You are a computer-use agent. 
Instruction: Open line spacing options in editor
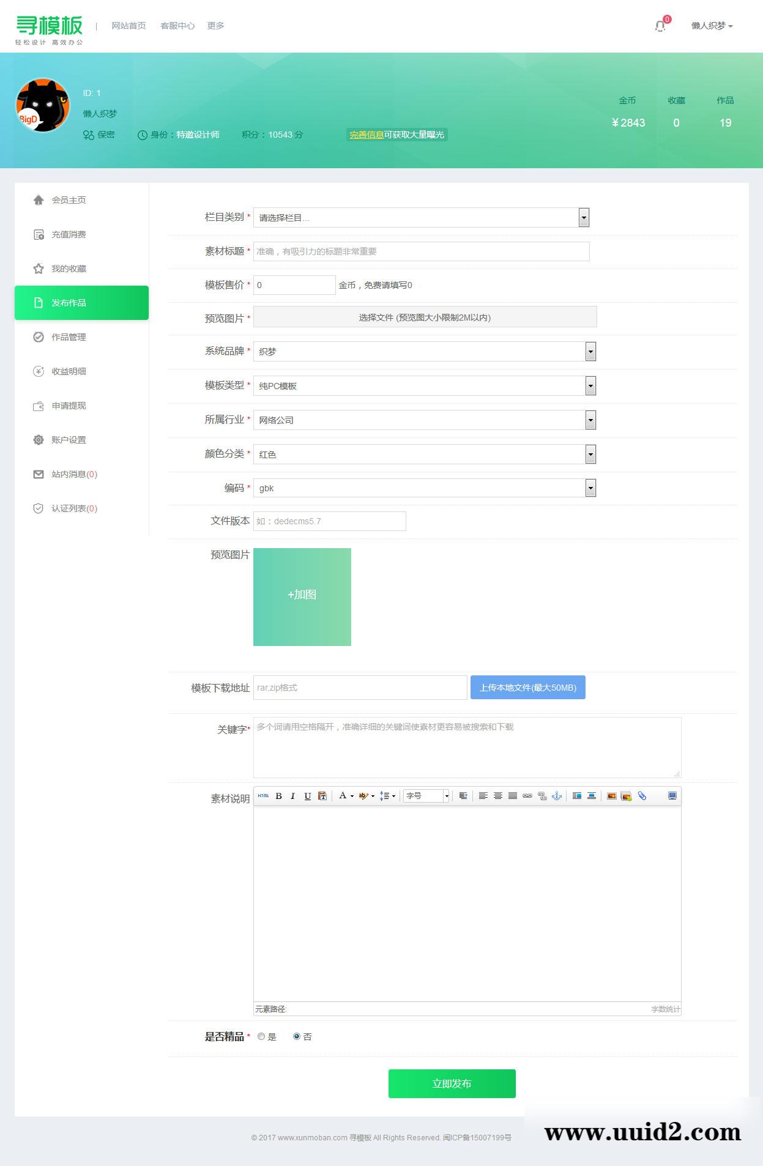[387, 796]
